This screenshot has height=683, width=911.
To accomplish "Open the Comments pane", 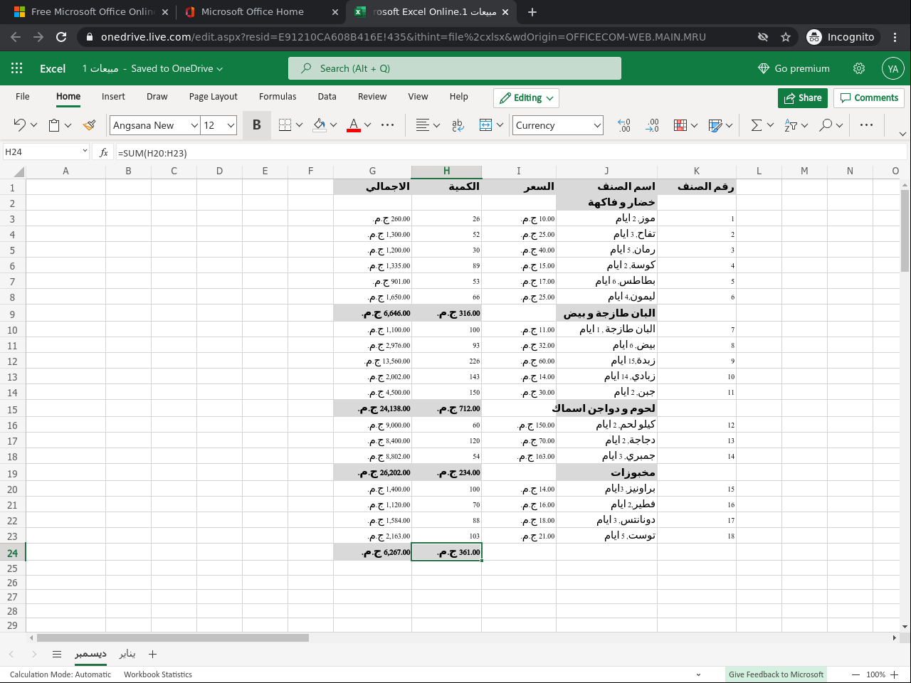I will coord(869,97).
